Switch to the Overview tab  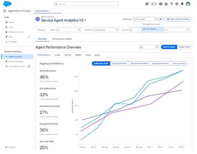[x=42, y=39]
